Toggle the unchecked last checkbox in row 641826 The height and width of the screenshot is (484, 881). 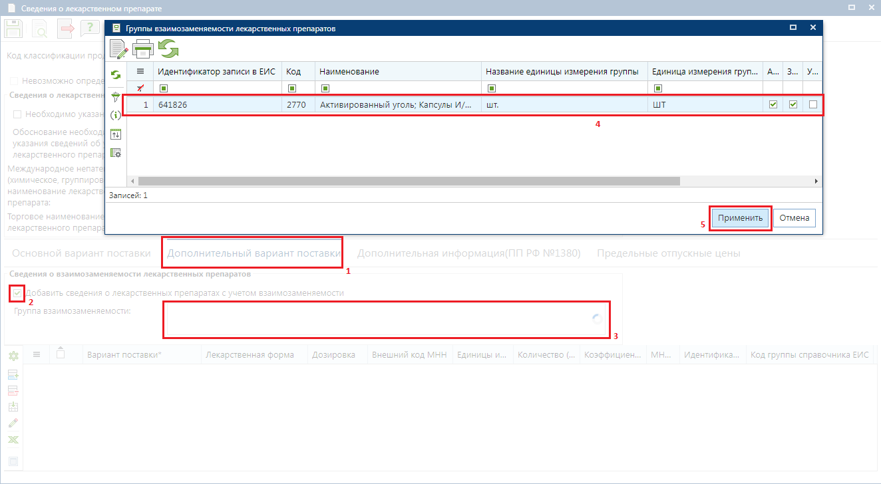[813, 104]
